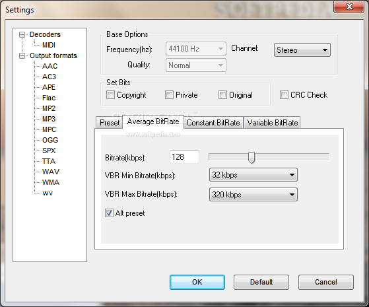The image size is (369, 307).
Task: Select the APE output format
Action: point(49,87)
